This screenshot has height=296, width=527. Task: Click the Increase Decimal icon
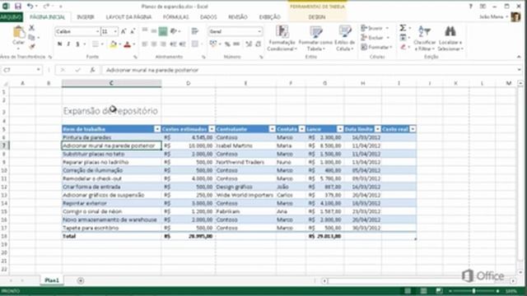click(x=249, y=44)
